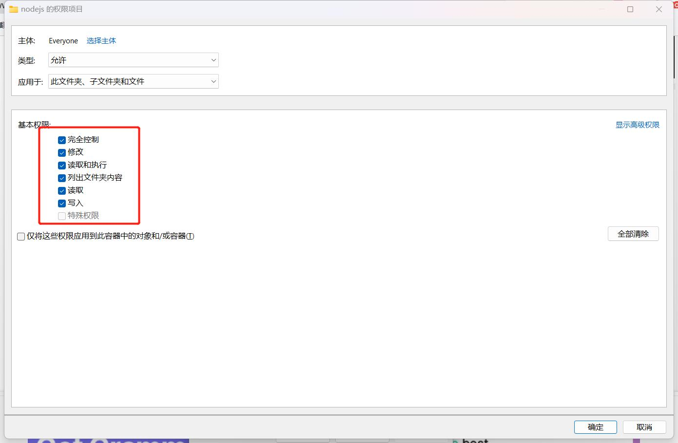Toggle the 读取和执行 checkbox
This screenshot has width=678, height=443.
[x=62, y=166]
